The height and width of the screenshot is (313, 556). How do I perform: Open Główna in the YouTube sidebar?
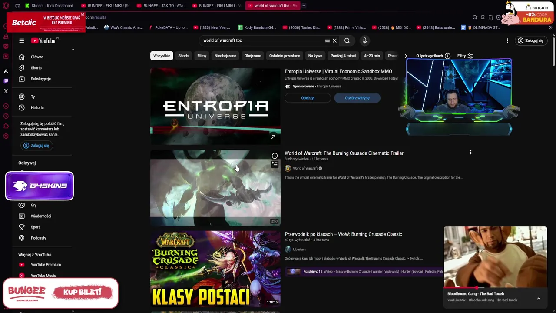coord(37,57)
